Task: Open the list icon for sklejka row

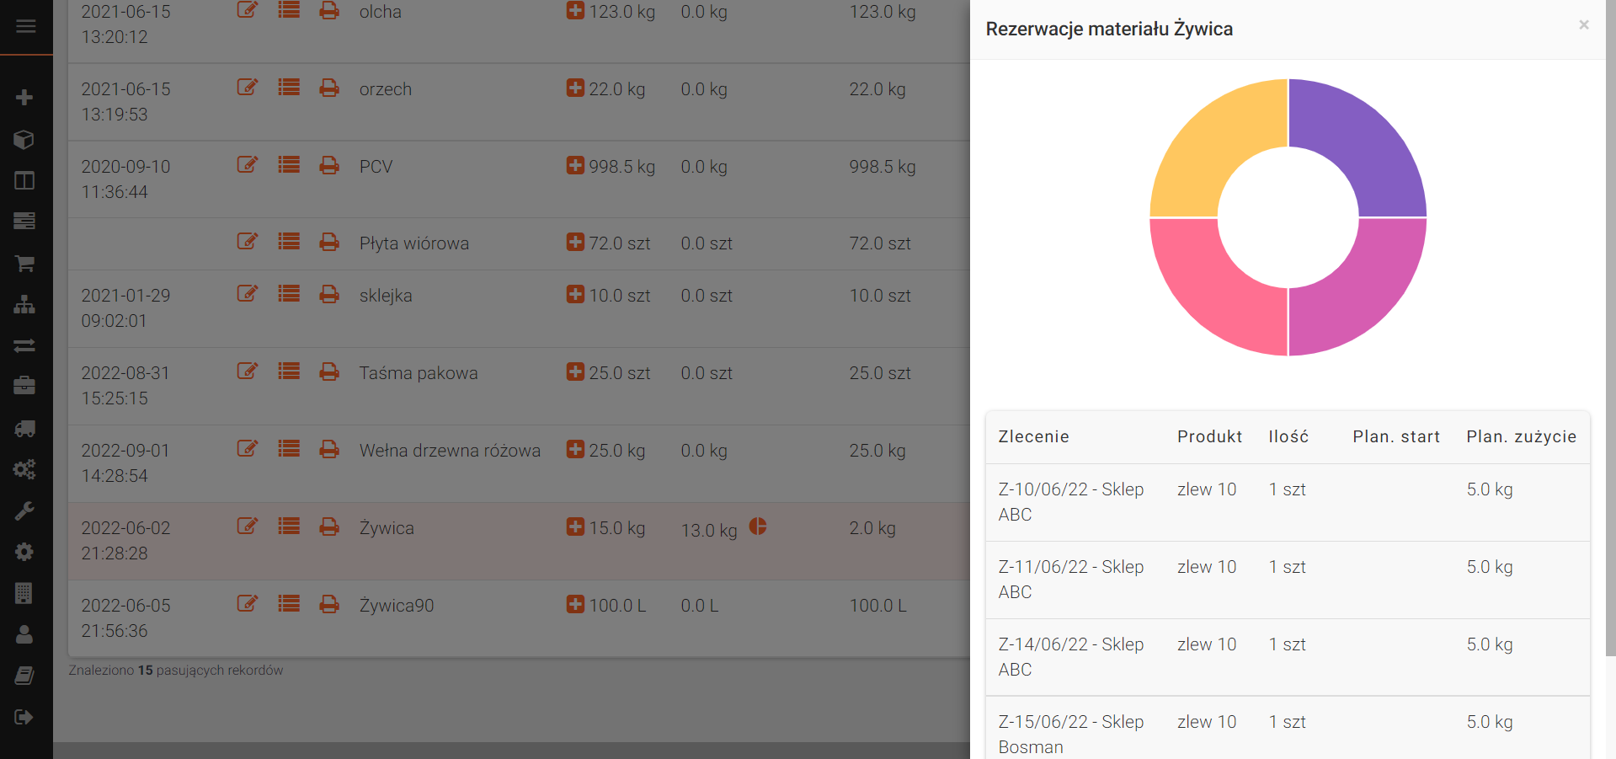Action: pyautogui.click(x=289, y=294)
